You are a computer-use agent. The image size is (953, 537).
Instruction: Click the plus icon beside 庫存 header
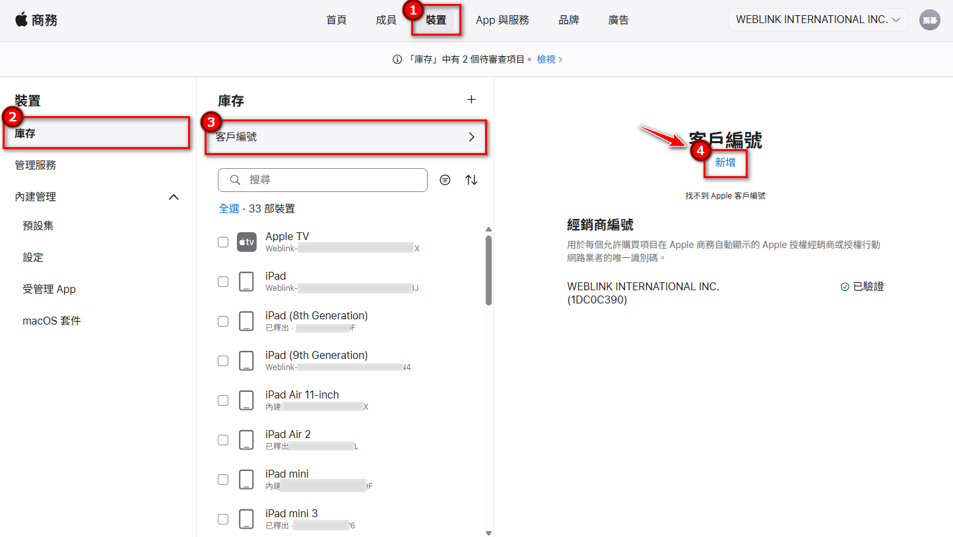[x=471, y=100]
